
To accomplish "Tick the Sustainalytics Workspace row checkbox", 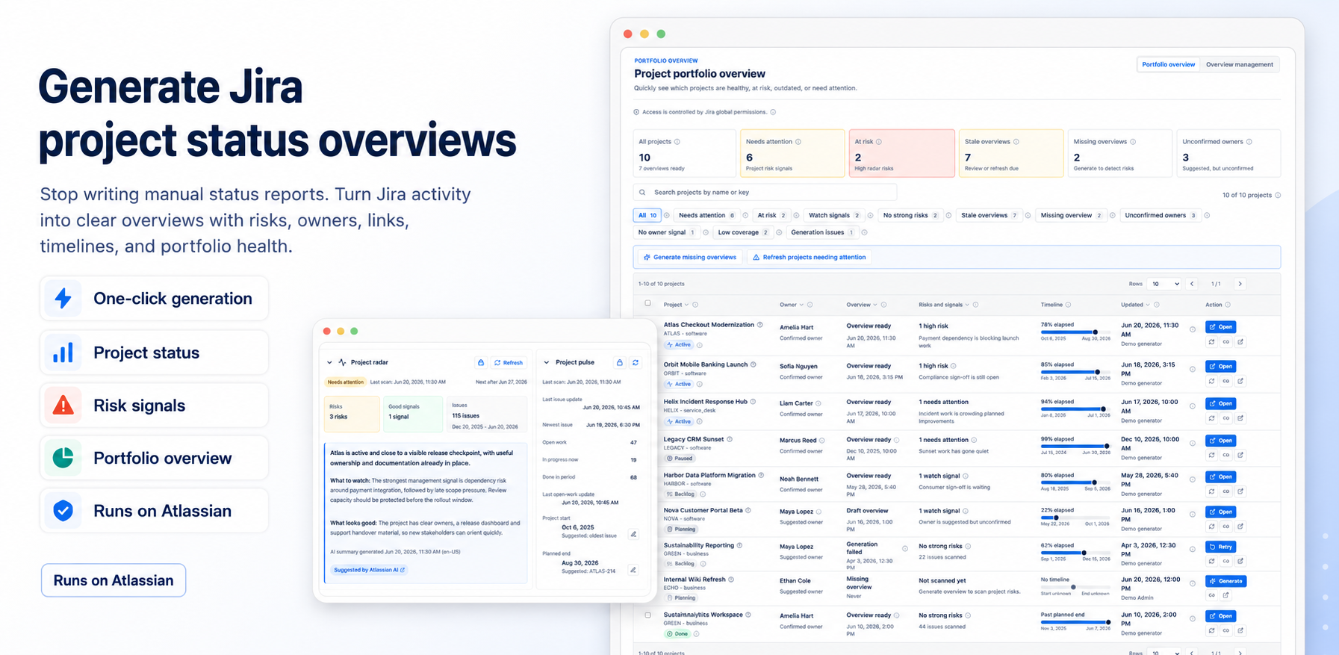I will [647, 615].
